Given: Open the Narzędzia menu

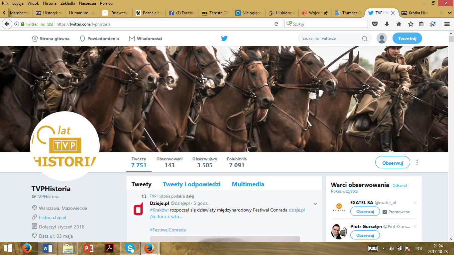Looking at the screenshot, I should click(88, 3).
